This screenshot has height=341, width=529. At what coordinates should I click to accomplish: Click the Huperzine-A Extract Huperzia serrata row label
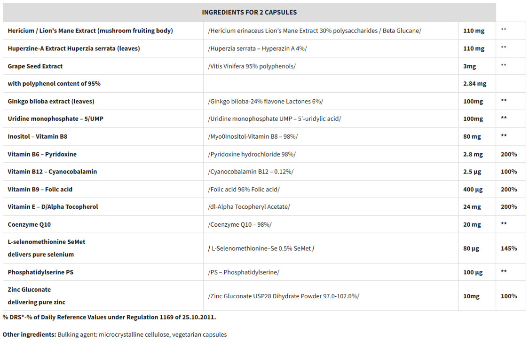[x=74, y=48]
